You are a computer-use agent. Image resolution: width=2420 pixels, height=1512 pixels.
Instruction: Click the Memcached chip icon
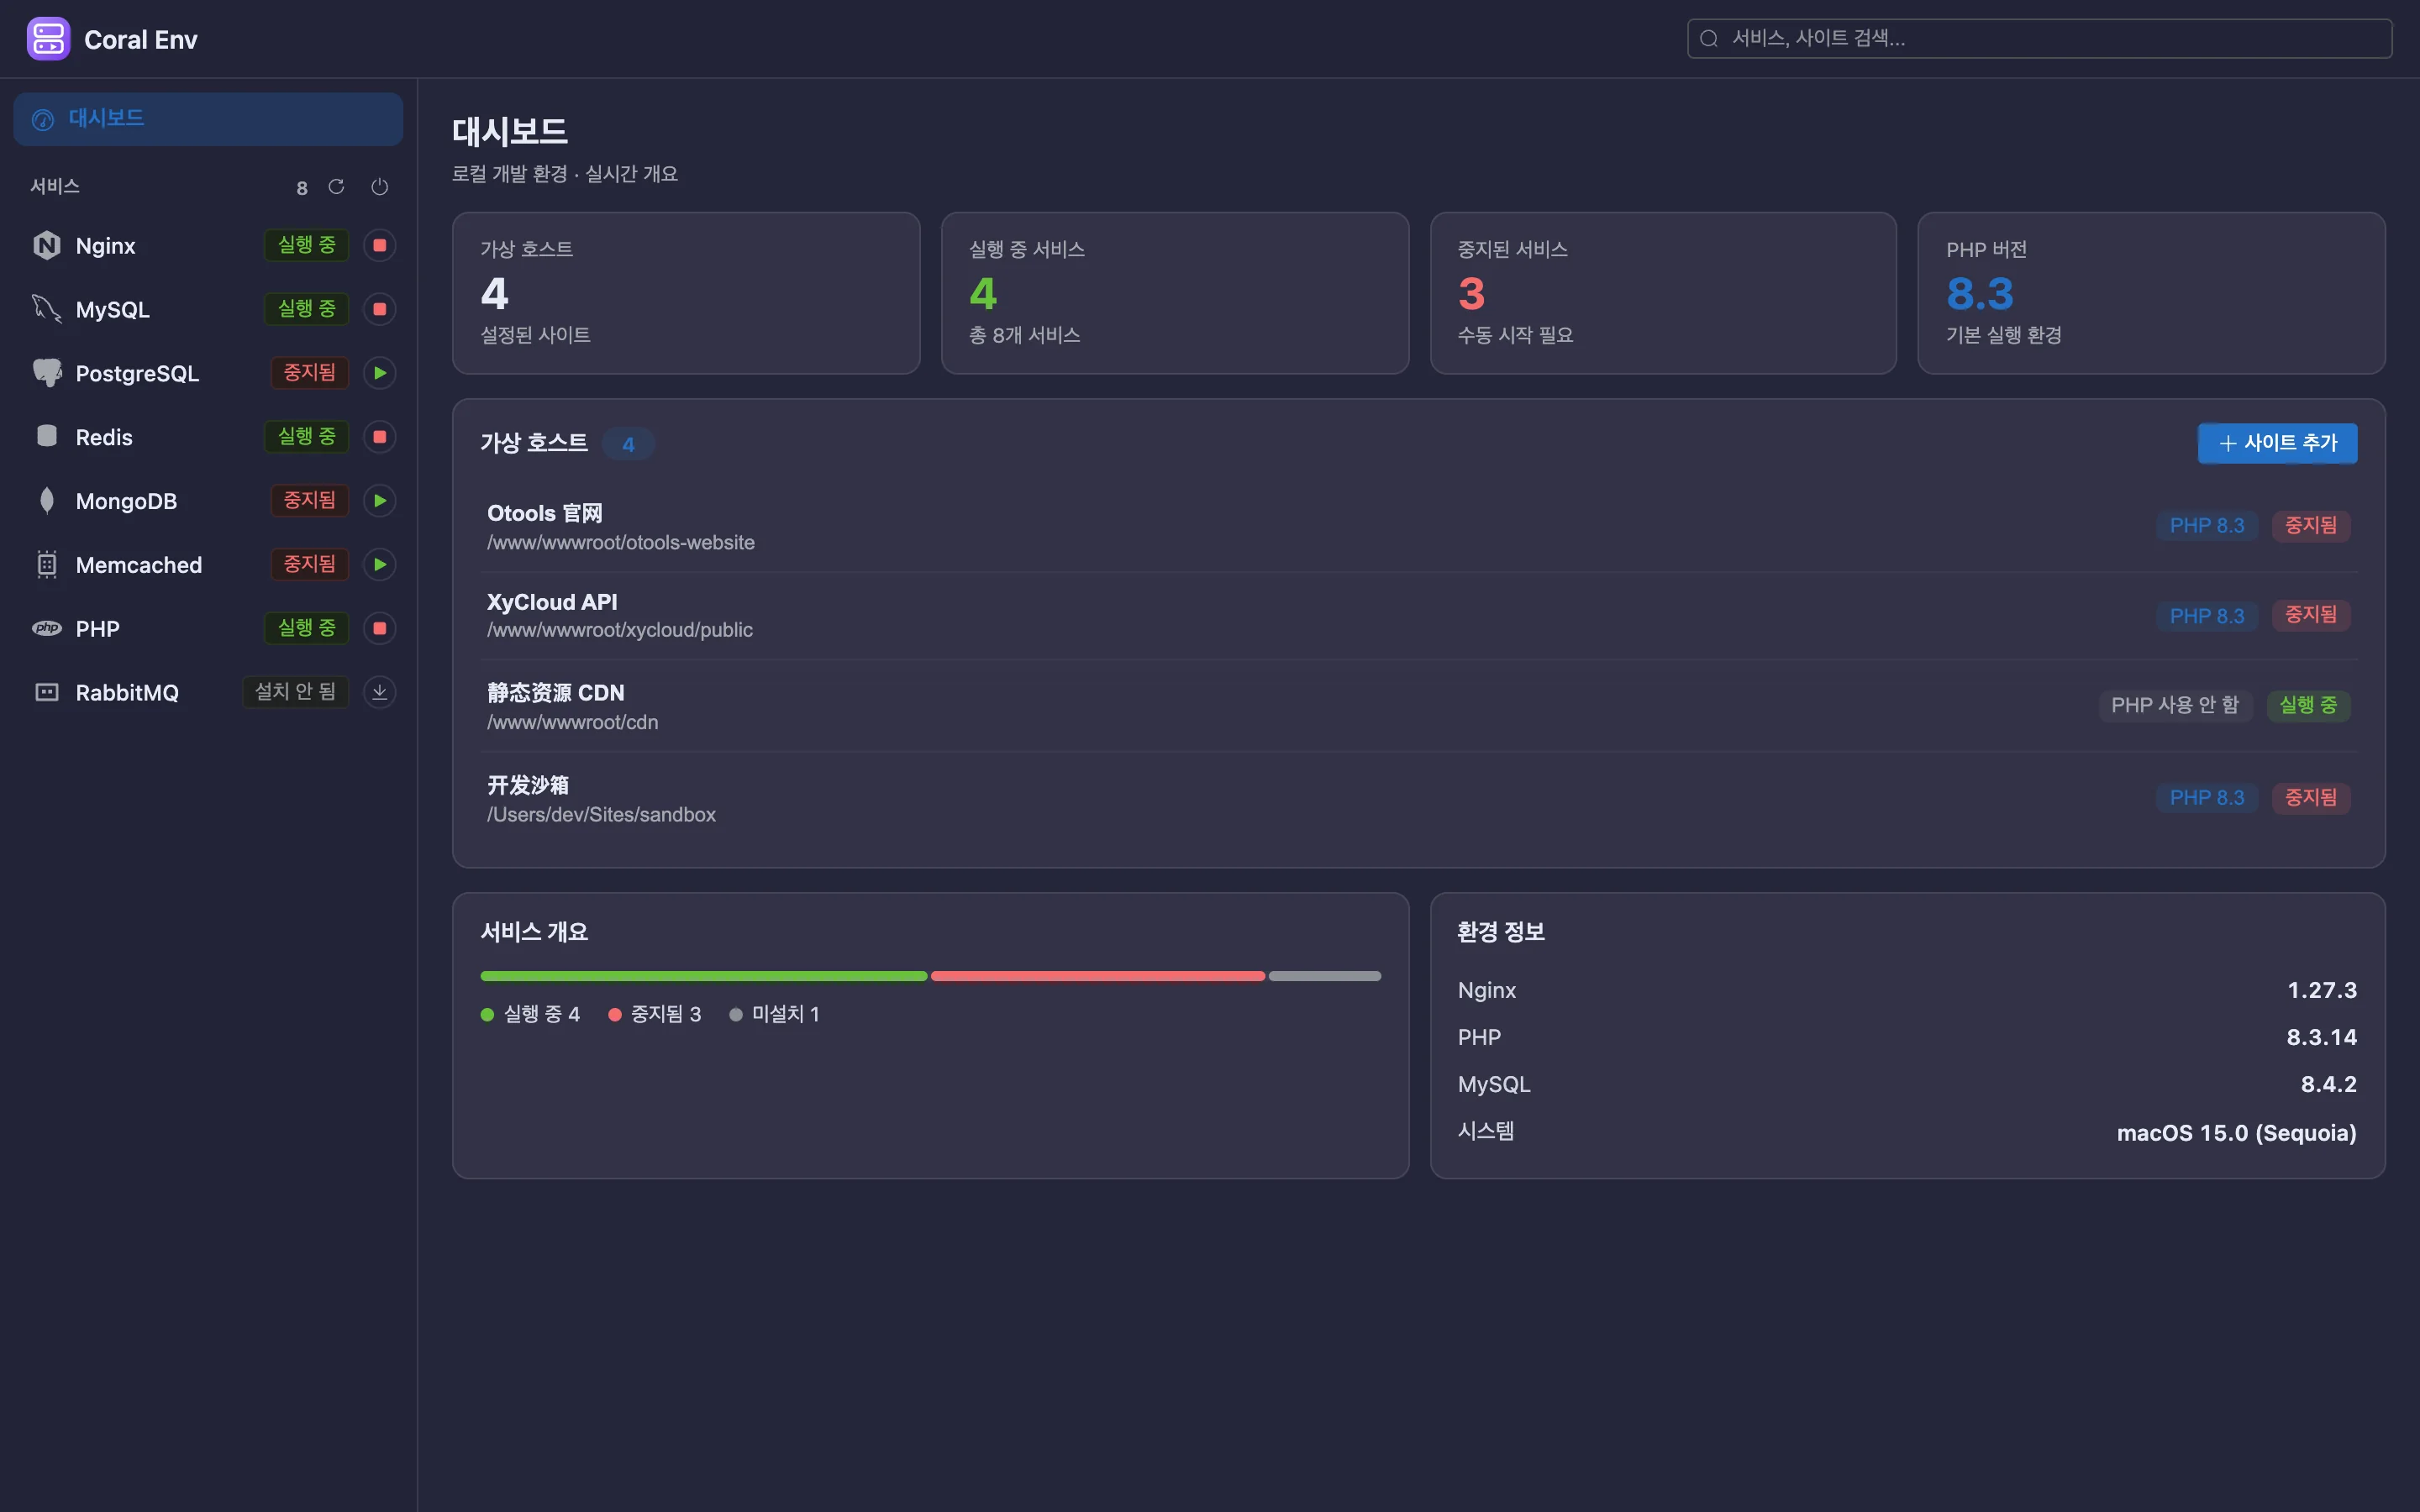47,564
